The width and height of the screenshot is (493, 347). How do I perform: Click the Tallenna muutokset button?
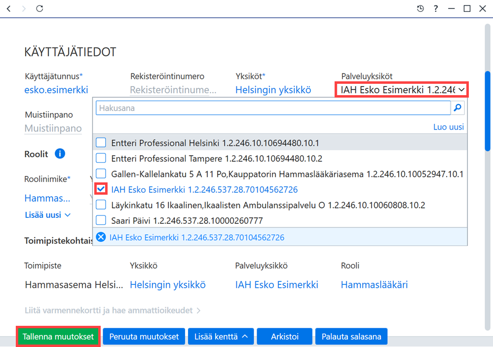(58, 337)
